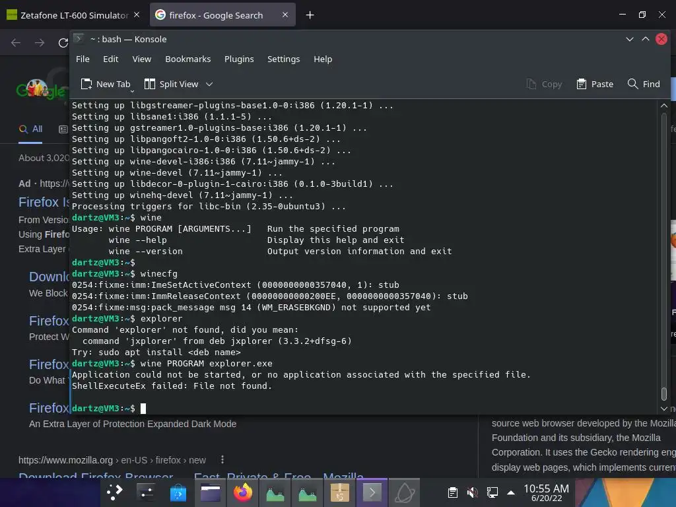This screenshot has height=507, width=676.
Task: Open a new browser tab
Action: pyautogui.click(x=310, y=15)
